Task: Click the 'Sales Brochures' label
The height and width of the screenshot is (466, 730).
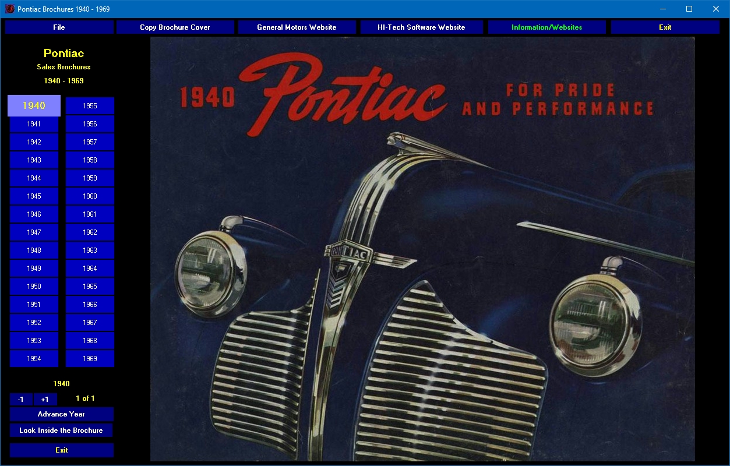Action: (64, 67)
